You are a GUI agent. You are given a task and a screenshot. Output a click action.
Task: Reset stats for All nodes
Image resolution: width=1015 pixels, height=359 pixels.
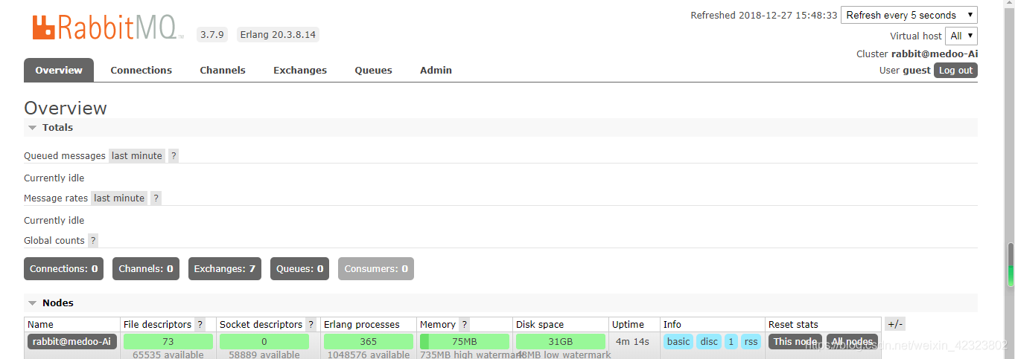(852, 341)
